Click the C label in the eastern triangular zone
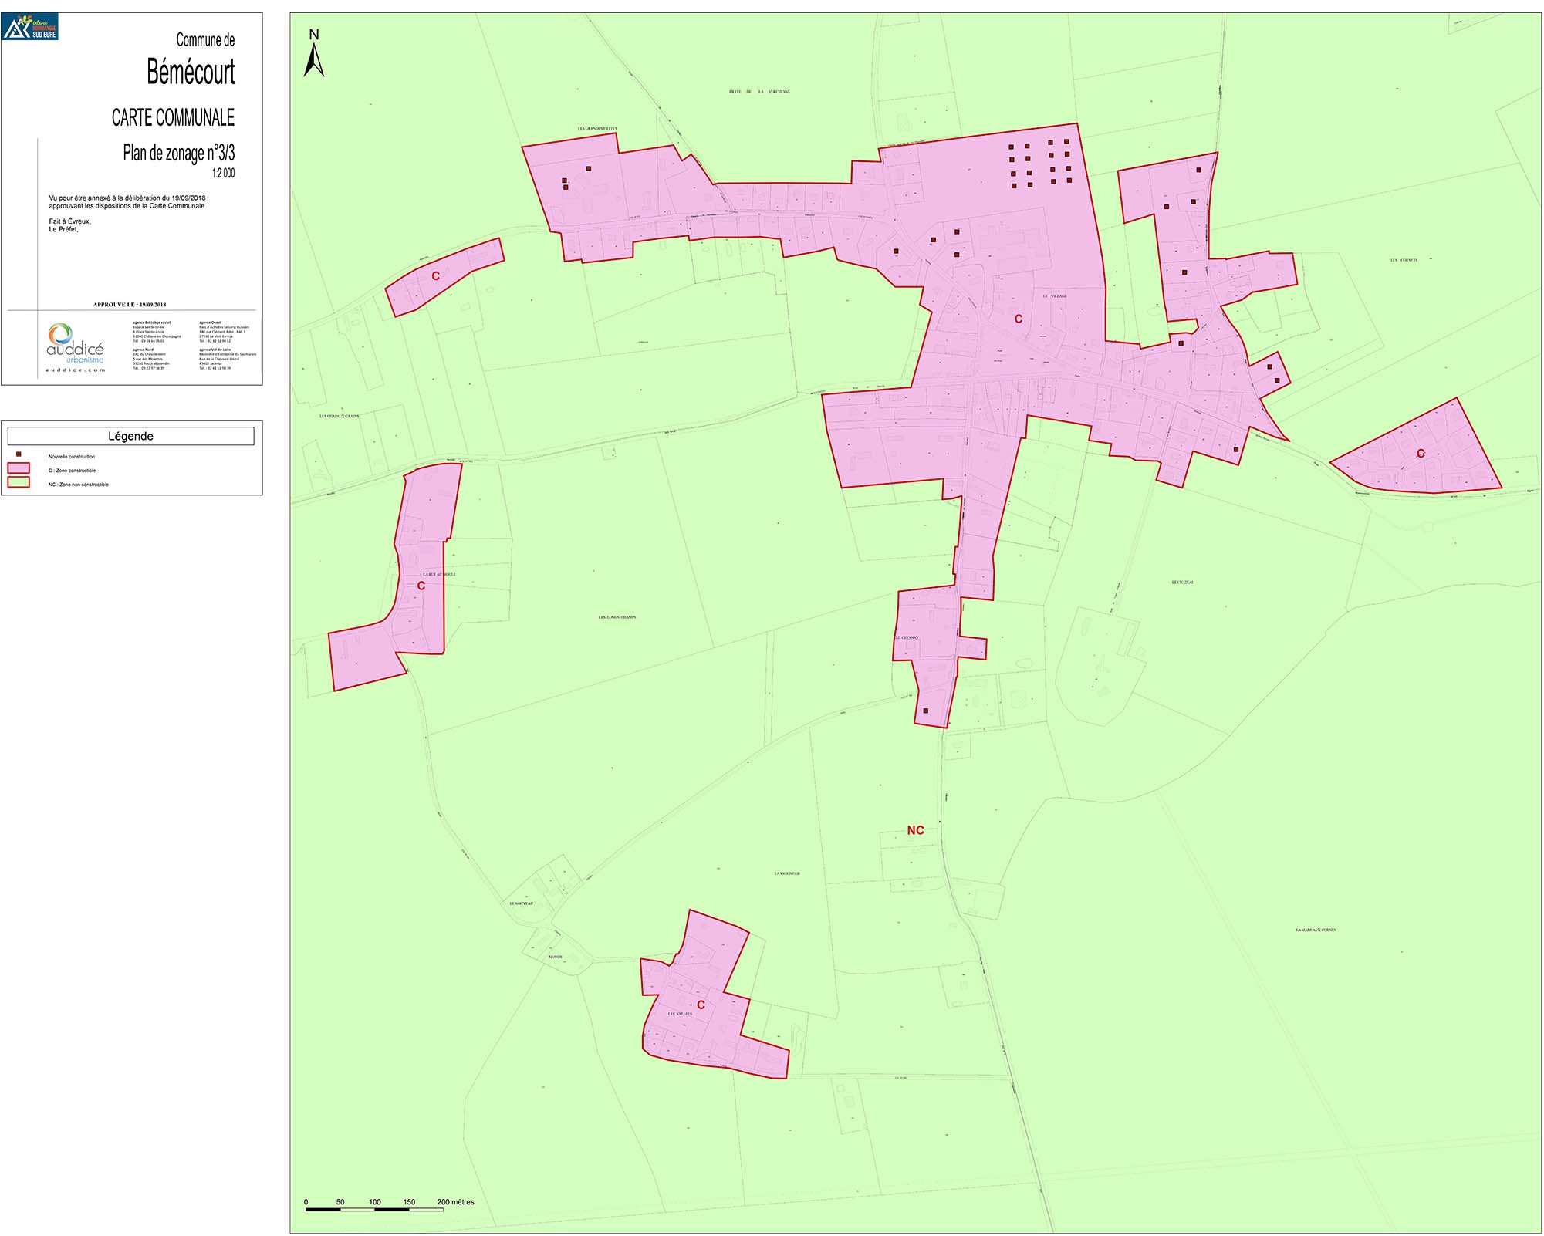The height and width of the screenshot is (1236, 1544). [x=1421, y=454]
